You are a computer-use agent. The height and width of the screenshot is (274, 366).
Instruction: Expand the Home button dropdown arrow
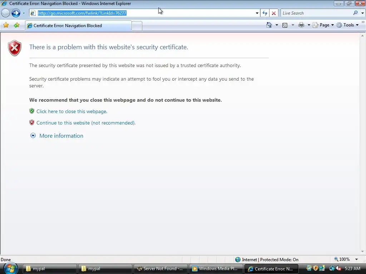[x=277, y=25]
